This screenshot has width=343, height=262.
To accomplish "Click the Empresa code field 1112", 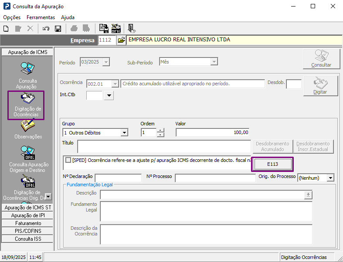I will coord(107,40).
